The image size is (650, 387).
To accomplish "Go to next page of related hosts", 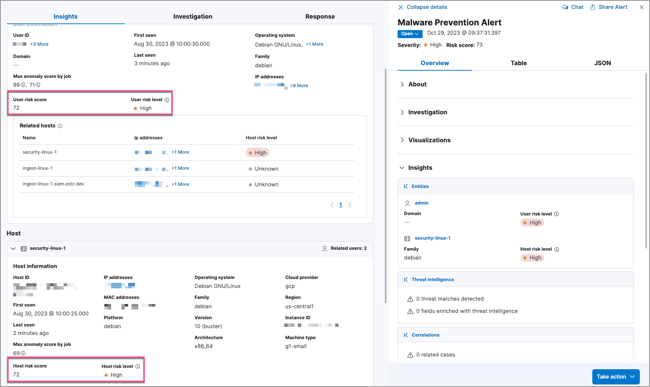I will [x=350, y=205].
